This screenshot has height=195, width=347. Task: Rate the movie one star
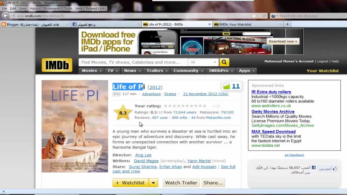click(166, 106)
